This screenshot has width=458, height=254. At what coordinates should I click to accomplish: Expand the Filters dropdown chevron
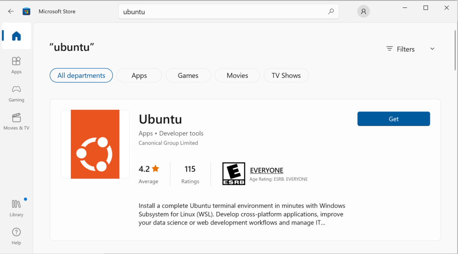[432, 49]
